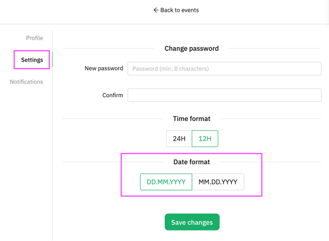Click the Save changes button
329x241 pixels.
pos(192,222)
